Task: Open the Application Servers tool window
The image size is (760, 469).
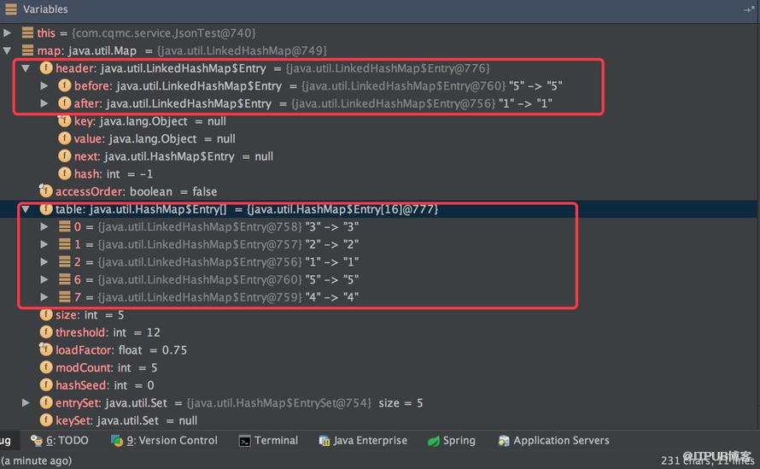Action: (554, 441)
